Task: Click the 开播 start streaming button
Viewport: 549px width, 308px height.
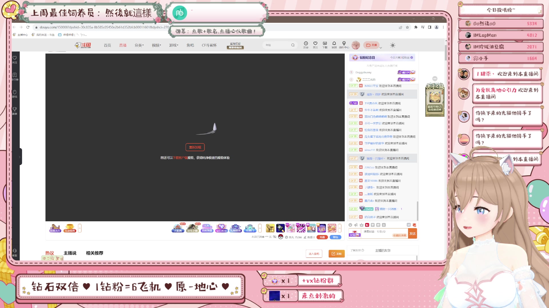Action: tap(371, 45)
